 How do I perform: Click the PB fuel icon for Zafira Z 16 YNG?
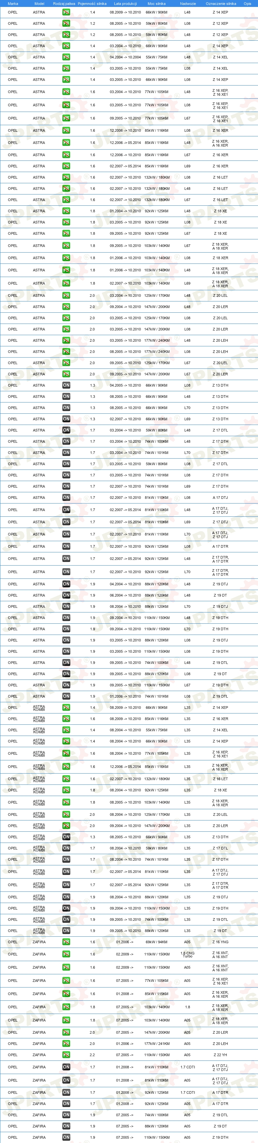(x=66, y=942)
